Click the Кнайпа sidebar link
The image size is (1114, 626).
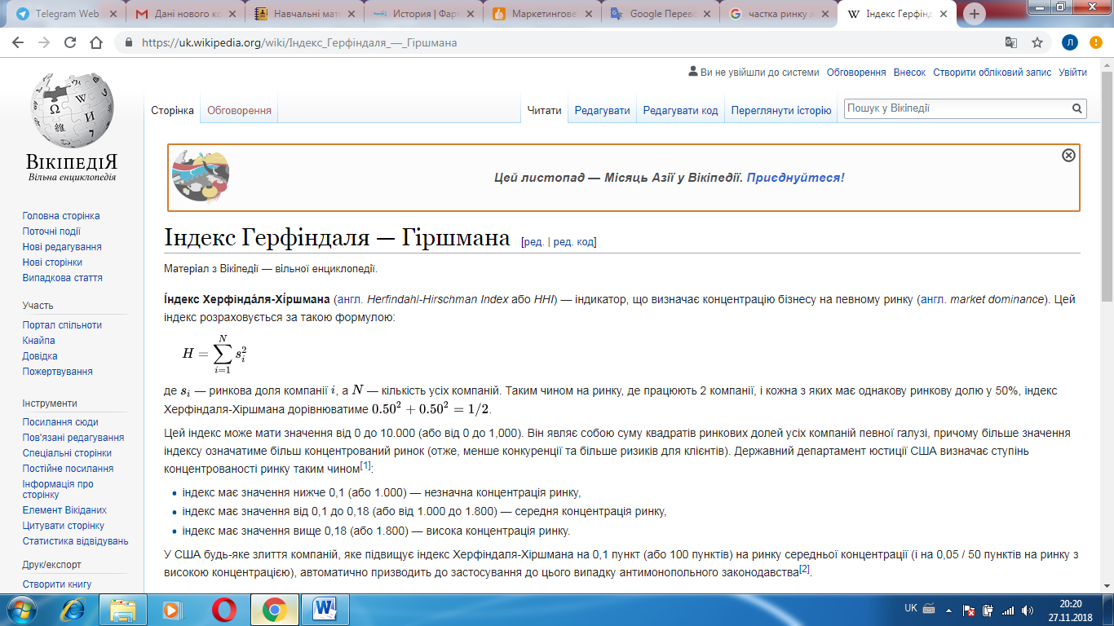[39, 341]
